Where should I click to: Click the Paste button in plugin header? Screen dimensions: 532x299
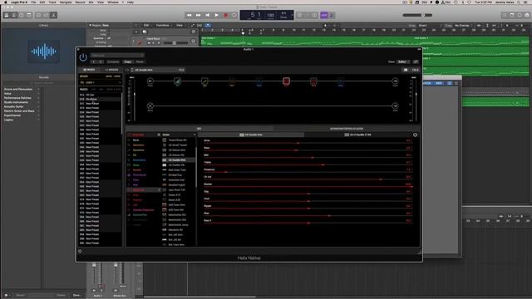[140, 62]
